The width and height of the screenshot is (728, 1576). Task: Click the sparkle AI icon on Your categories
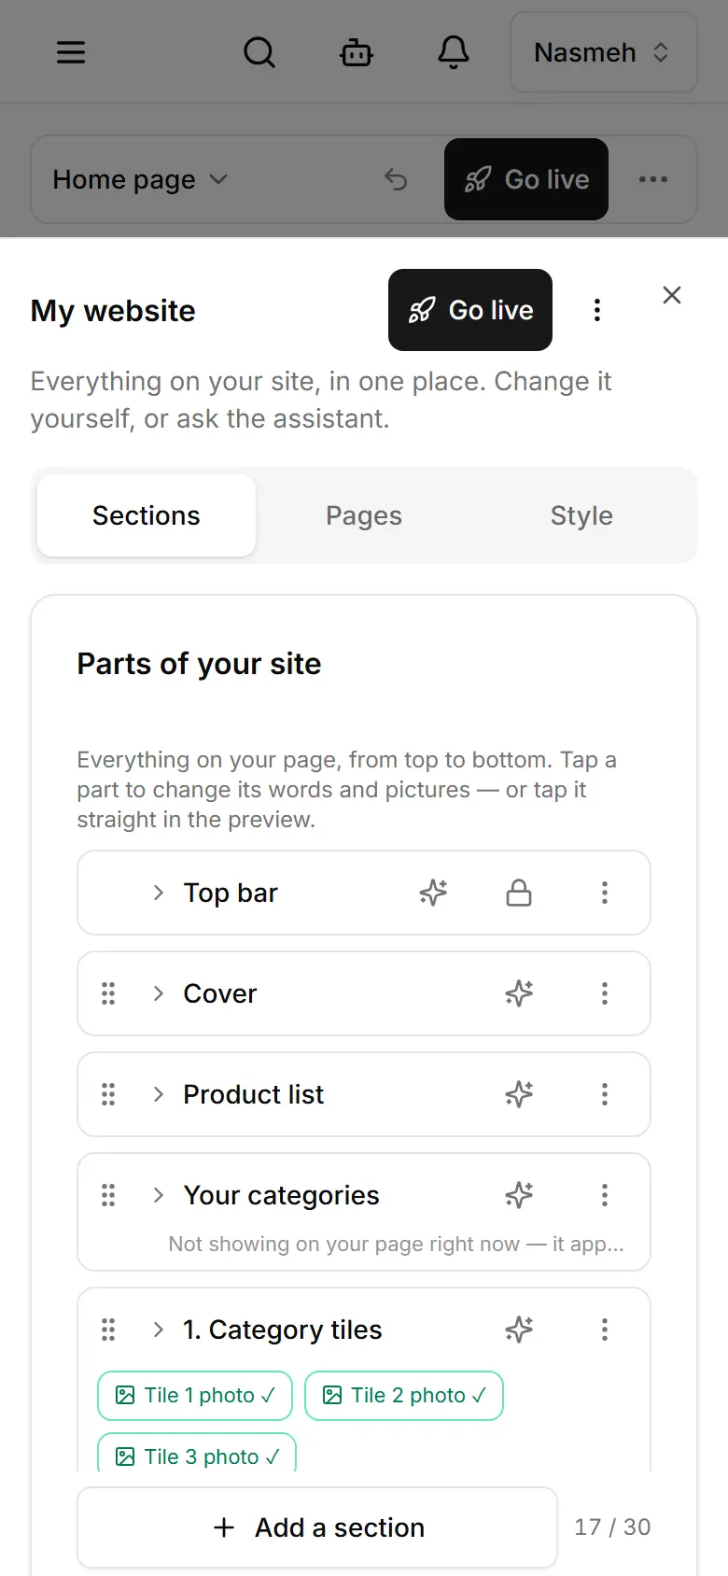pos(519,1195)
